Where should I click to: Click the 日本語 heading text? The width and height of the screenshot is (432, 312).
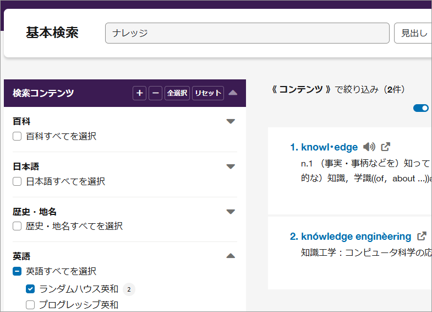pos(26,166)
